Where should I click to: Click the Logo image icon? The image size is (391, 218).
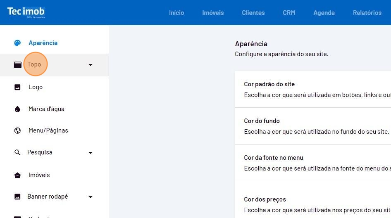[17, 87]
